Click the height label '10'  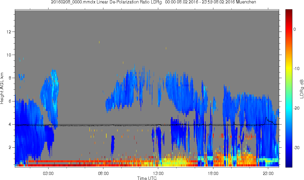9,55
